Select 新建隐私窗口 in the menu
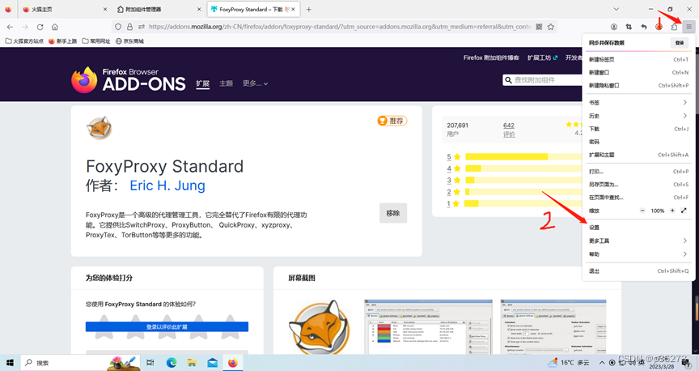 pos(638,85)
